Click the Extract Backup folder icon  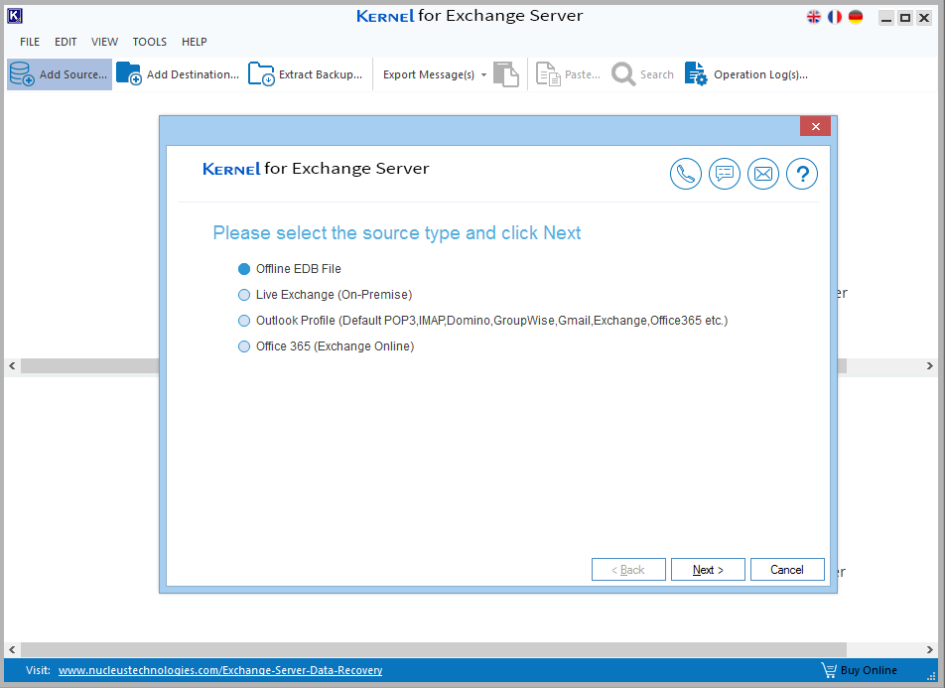coord(262,74)
